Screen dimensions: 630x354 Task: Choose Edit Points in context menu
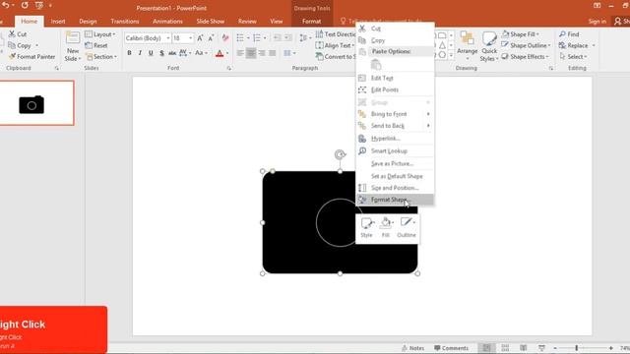pyautogui.click(x=395, y=89)
